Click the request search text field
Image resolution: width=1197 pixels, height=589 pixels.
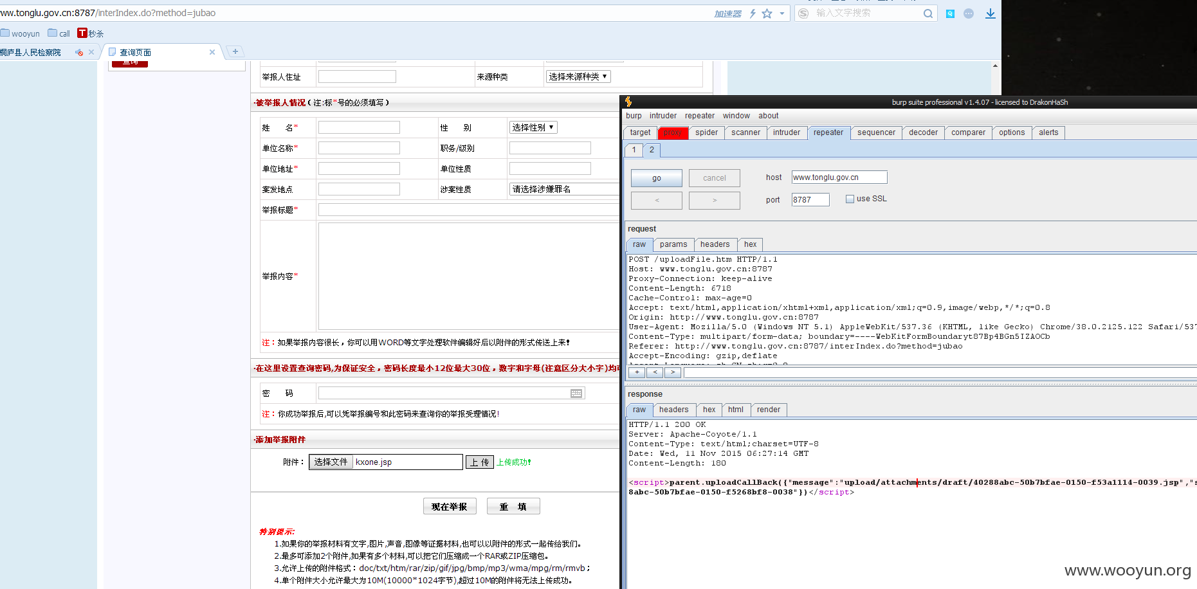click(940, 372)
